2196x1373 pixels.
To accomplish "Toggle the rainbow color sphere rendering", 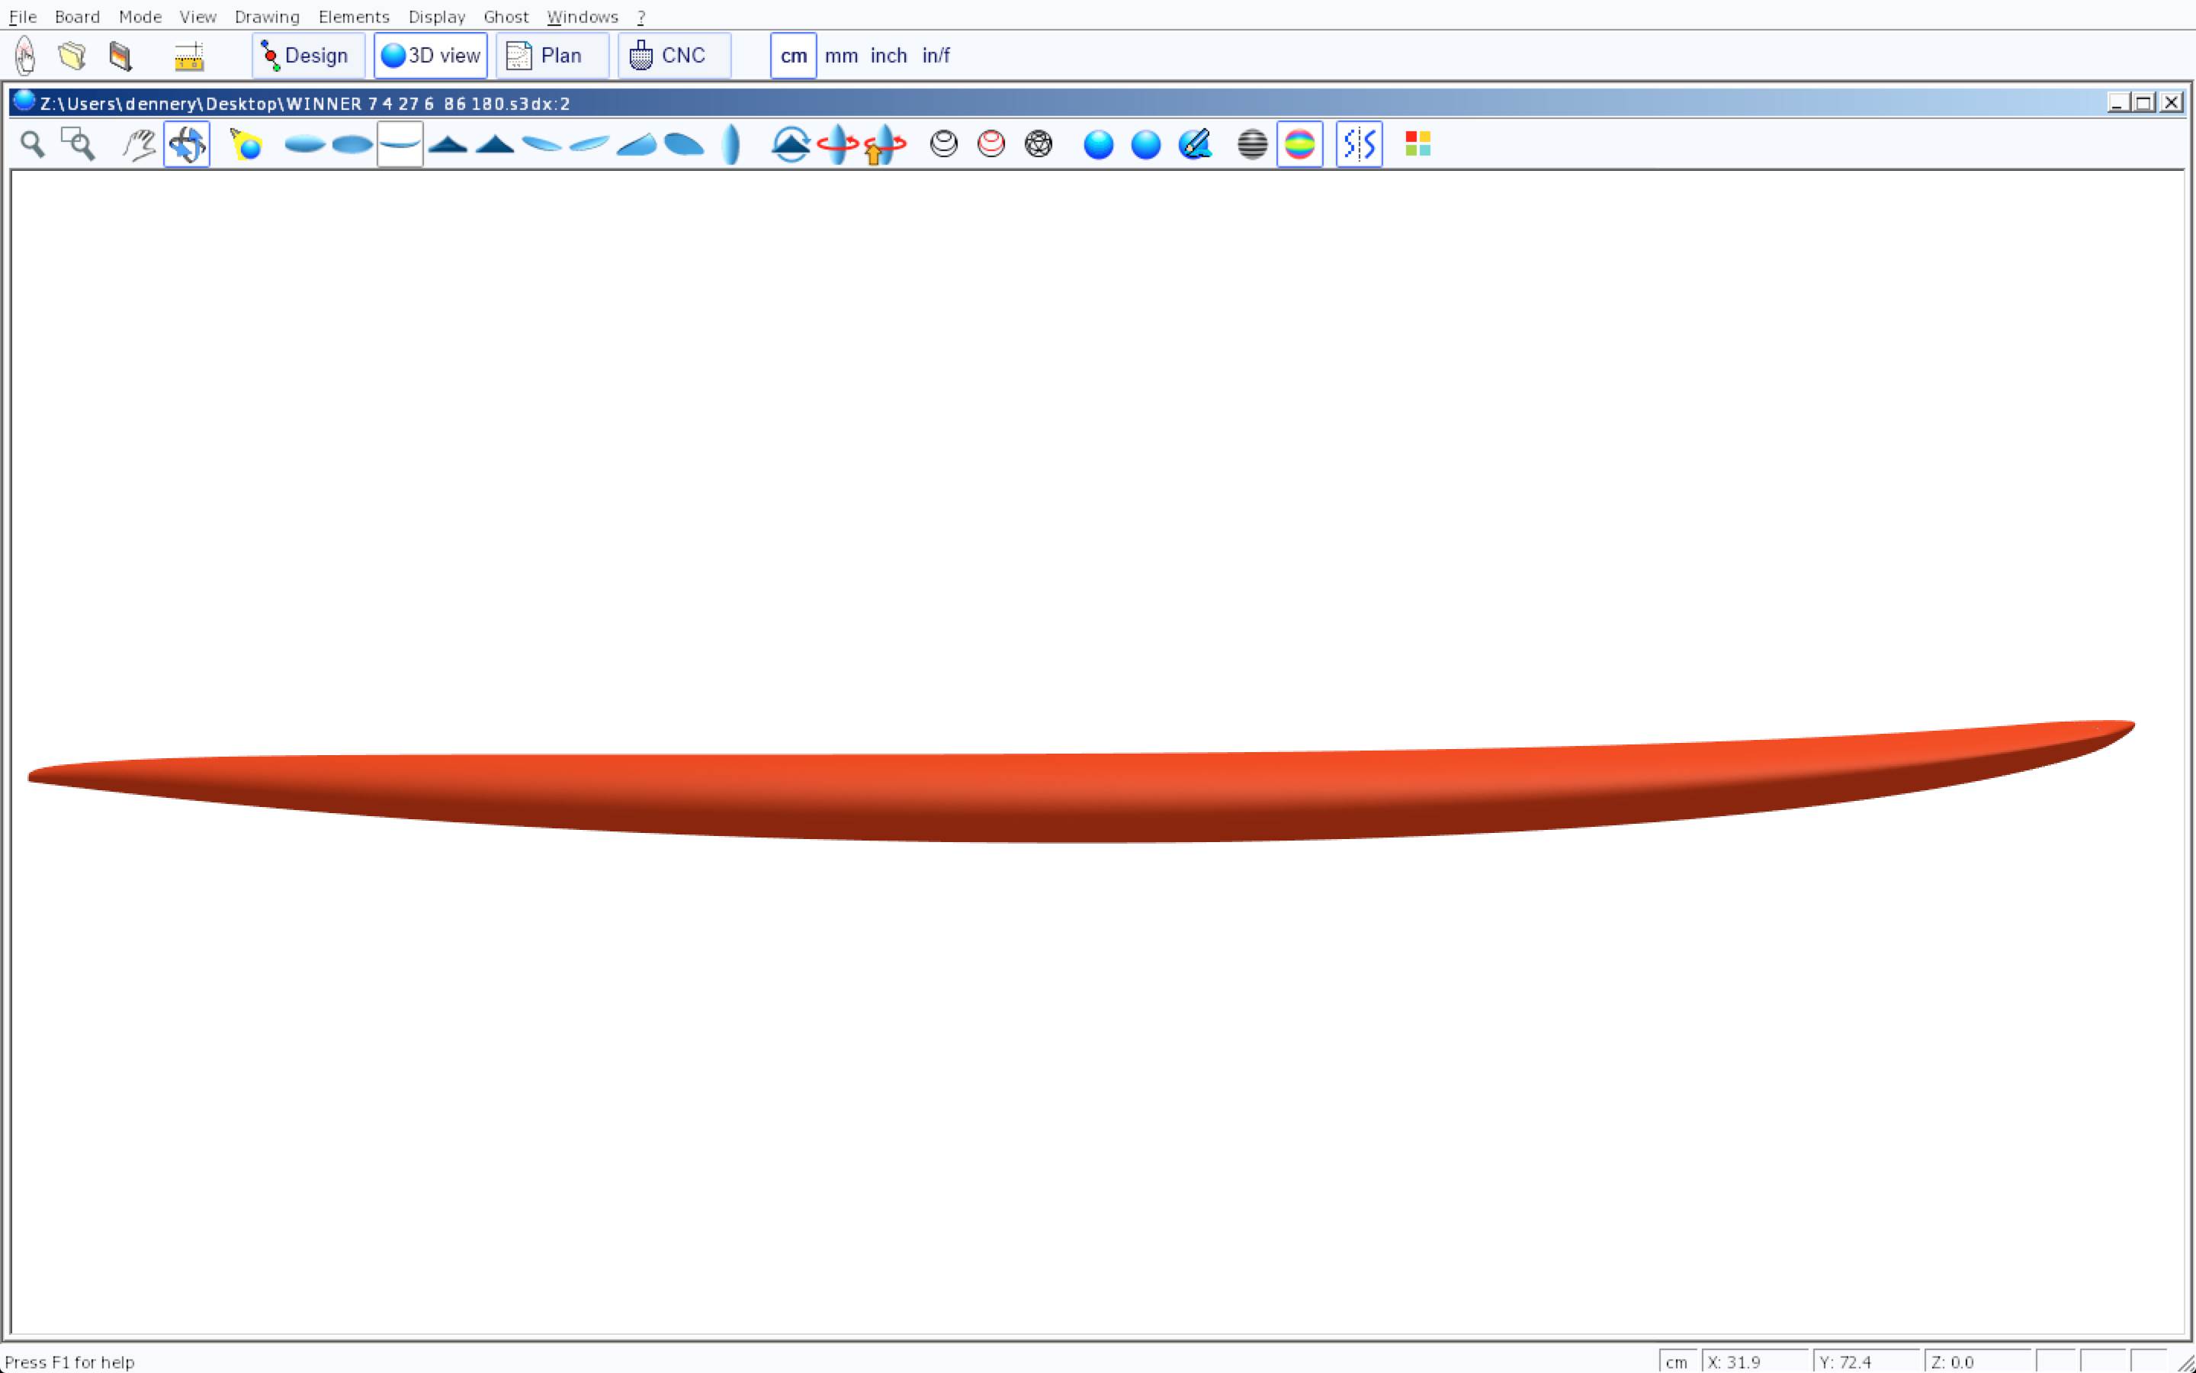I will point(1299,144).
